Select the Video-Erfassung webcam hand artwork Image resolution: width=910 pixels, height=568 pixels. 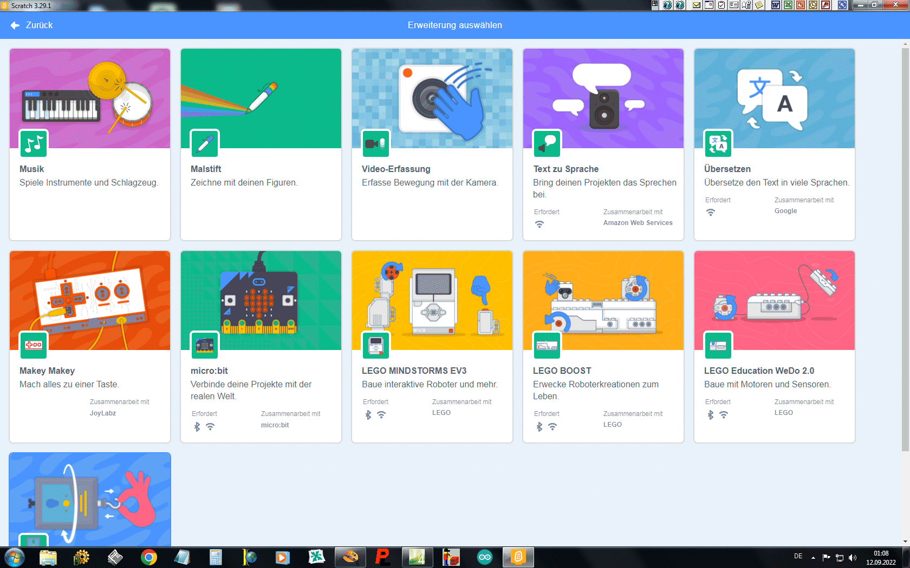432,98
